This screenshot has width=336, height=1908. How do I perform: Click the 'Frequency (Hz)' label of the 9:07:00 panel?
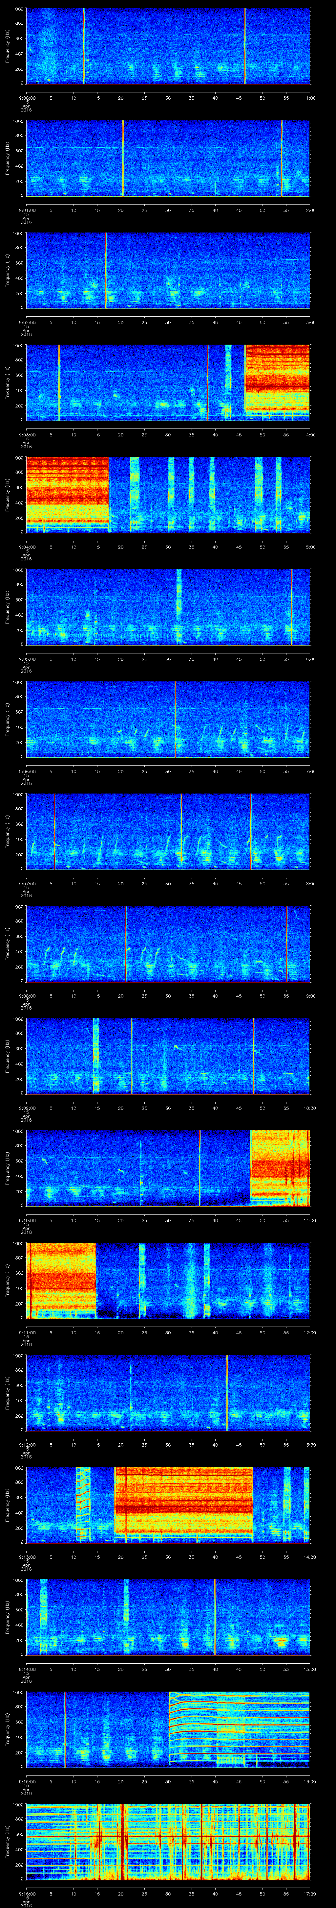(8, 832)
